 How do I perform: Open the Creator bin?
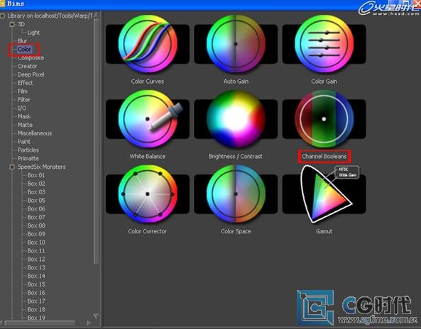[27, 66]
